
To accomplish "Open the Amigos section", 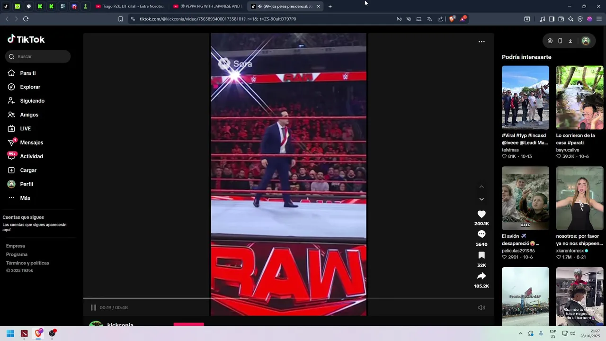I will (x=23, y=115).
